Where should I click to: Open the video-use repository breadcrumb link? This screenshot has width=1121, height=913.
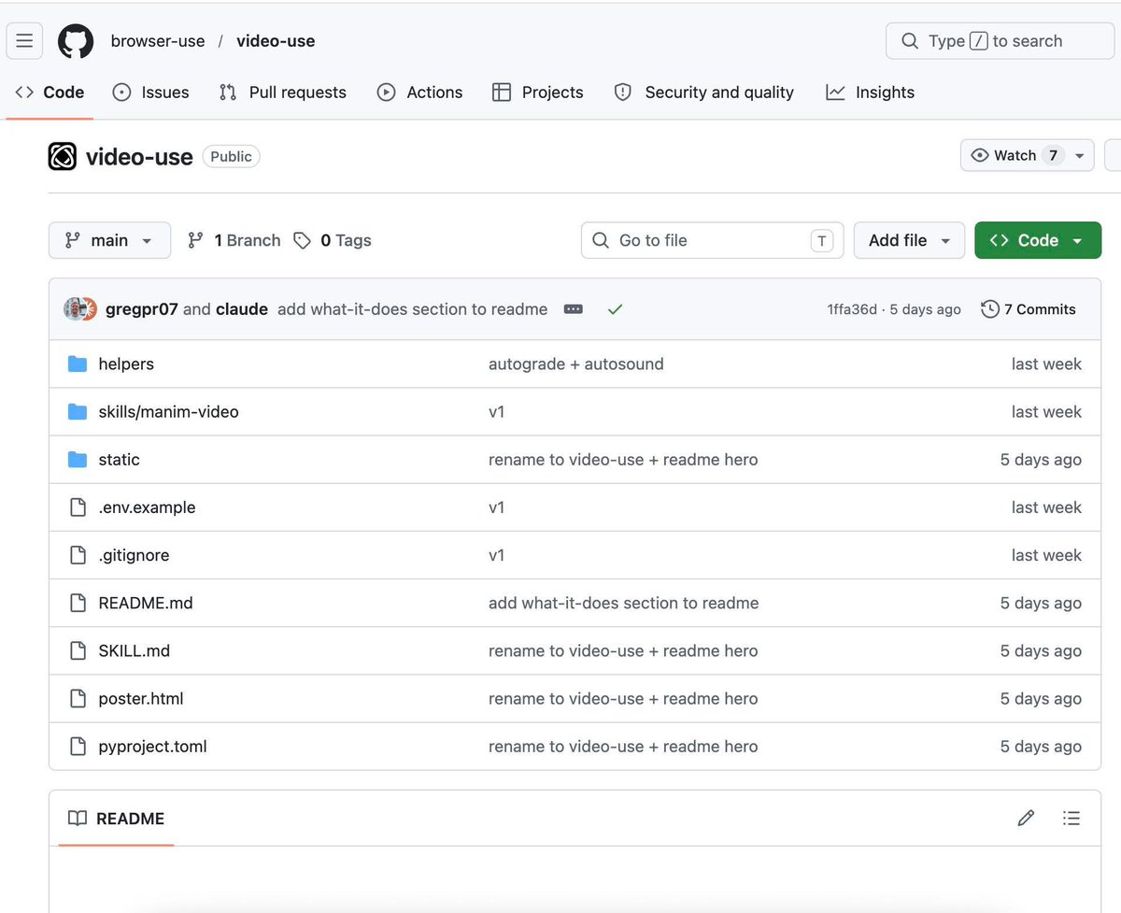click(x=276, y=41)
